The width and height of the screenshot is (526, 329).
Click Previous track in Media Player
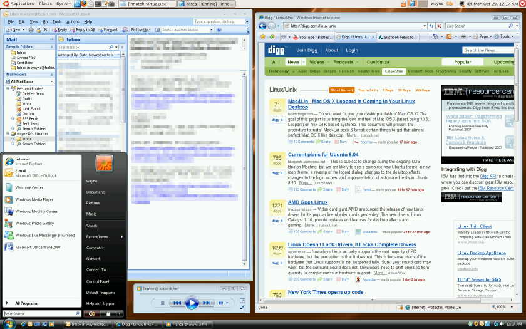point(177,303)
